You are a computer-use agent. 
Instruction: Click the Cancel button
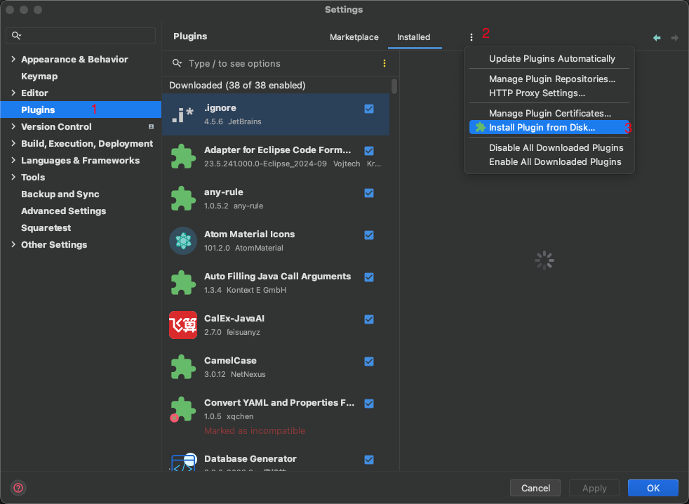tap(535, 488)
